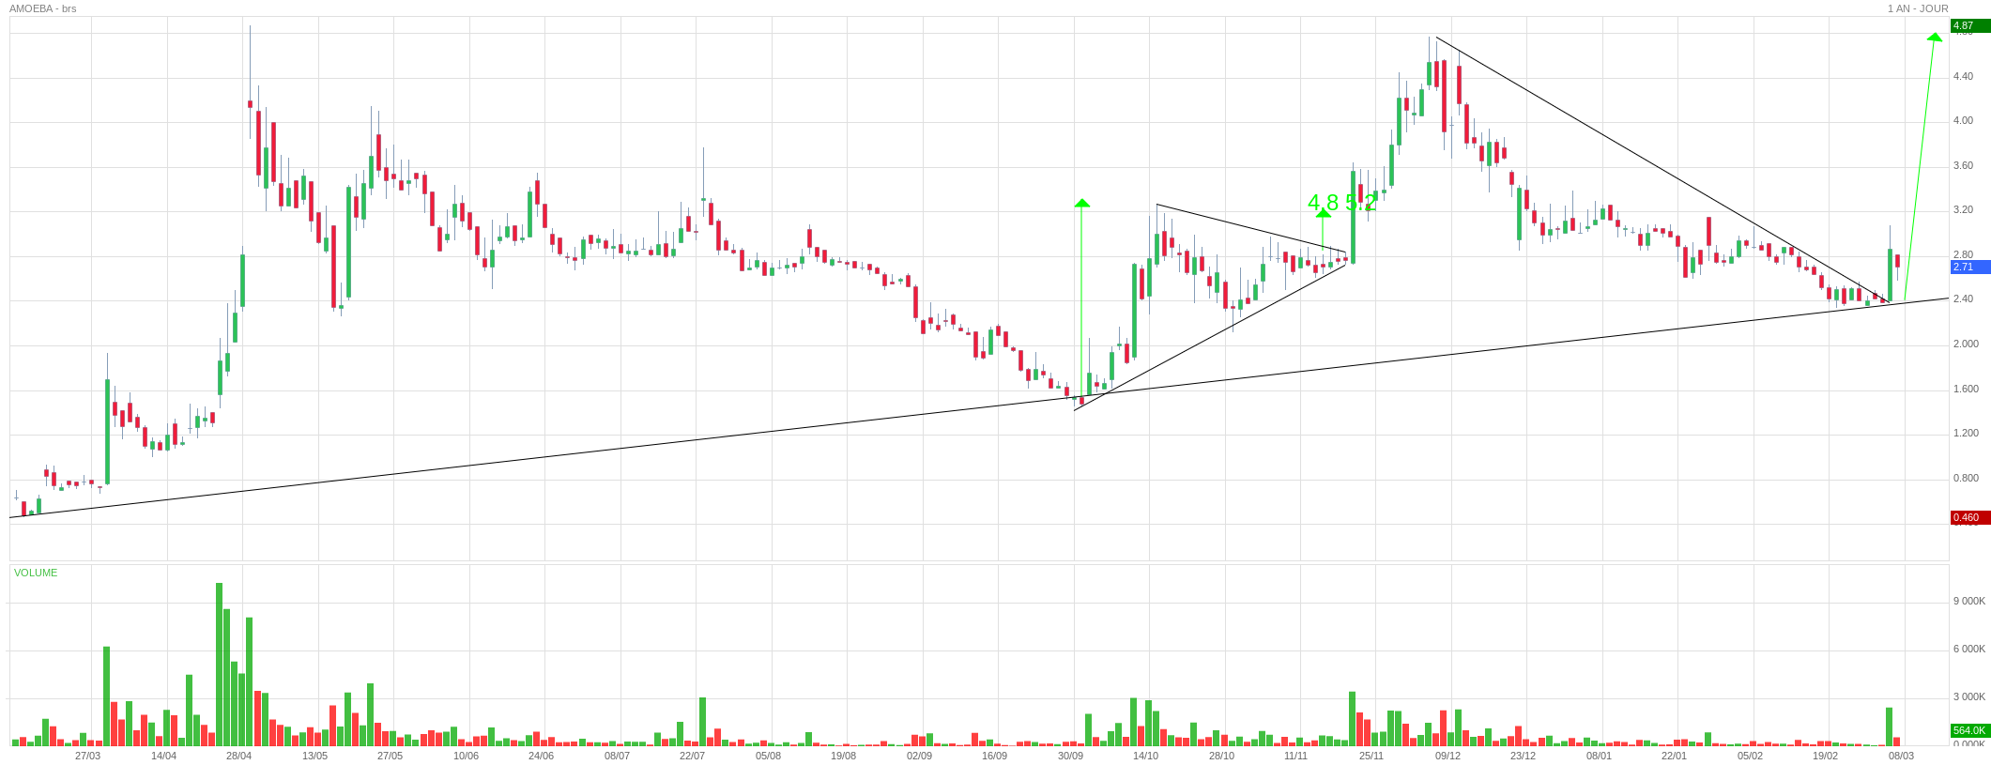The height and width of the screenshot is (765, 1991).
Task: Click the 27/05 date label
Action: (x=391, y=756)
